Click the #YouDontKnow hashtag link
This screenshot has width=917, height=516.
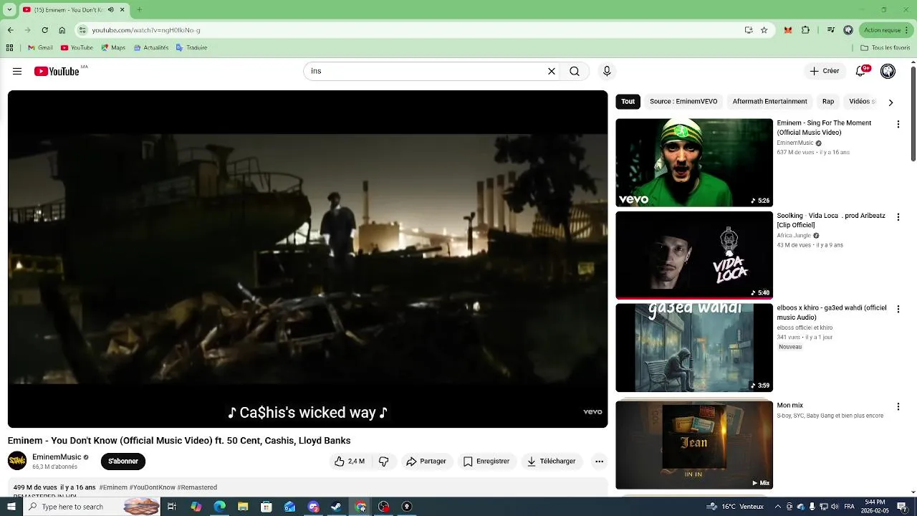click(152, 487)
